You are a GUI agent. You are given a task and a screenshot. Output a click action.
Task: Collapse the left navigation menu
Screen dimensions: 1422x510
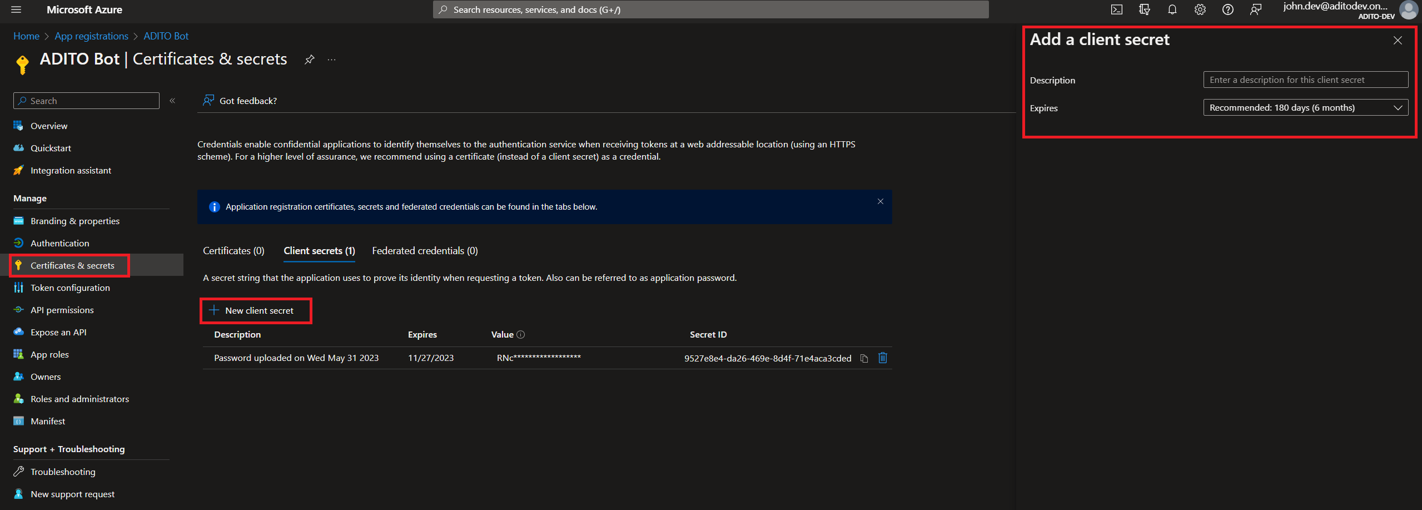[172, 101]
